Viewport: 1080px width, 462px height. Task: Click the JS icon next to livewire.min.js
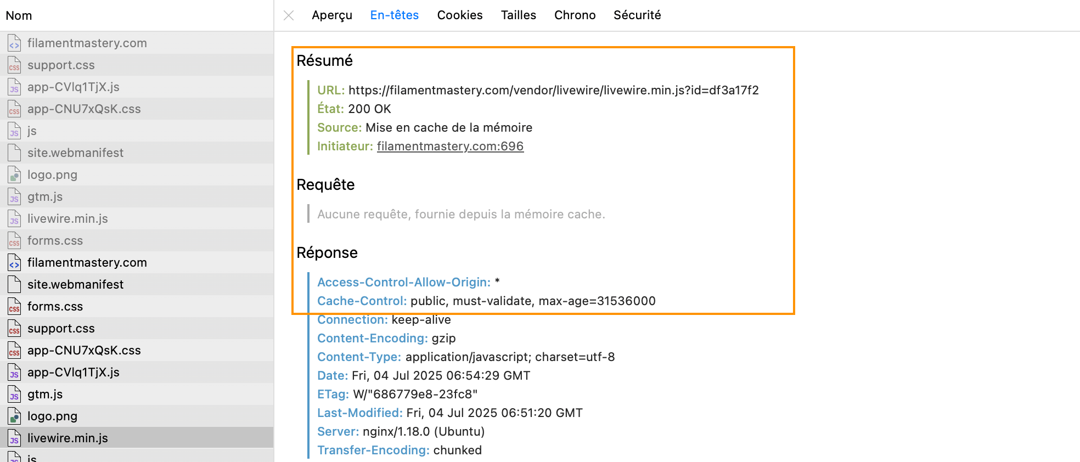coord(14,218)
